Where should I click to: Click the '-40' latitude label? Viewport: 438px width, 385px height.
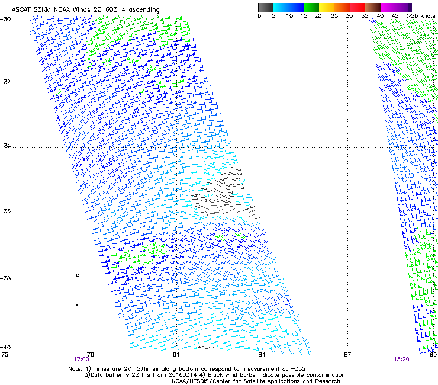click(5, 347)
